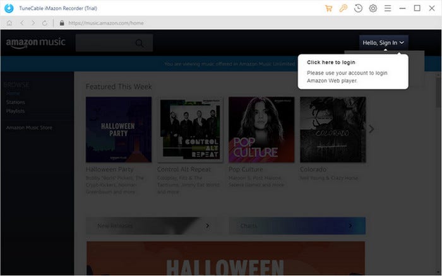Image resolution: width=442 pixels, height=276 pixels.
Task: Navigate forward with the right arrow
Action: click(33, 23)
